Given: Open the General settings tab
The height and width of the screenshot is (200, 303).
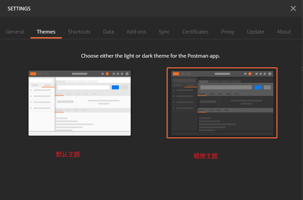Looking at the screenshot, I should pos(15,31).
